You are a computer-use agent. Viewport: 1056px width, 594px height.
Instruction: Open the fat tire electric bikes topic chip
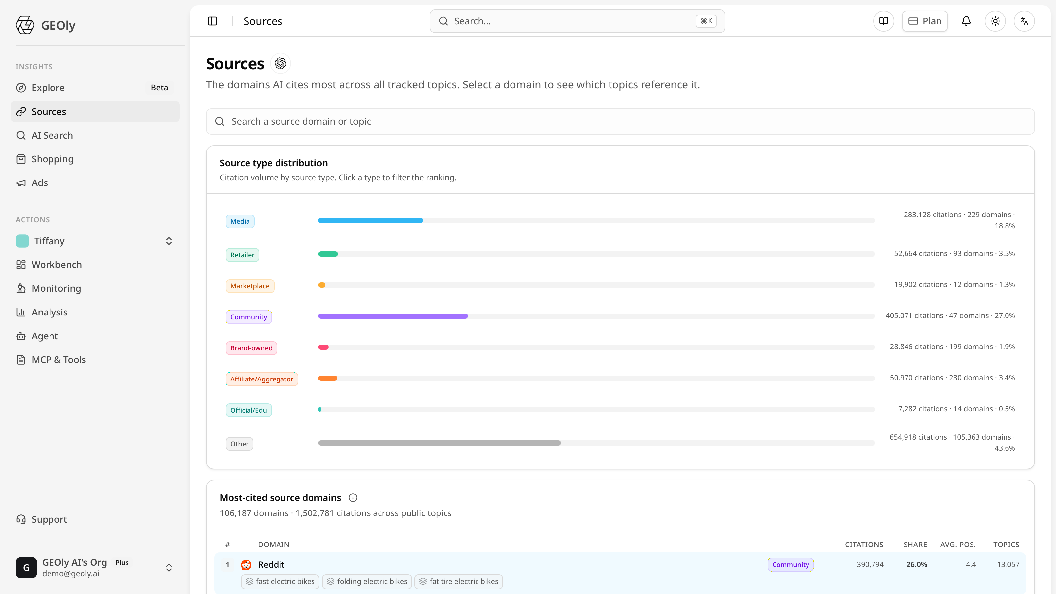pos(459,582)
